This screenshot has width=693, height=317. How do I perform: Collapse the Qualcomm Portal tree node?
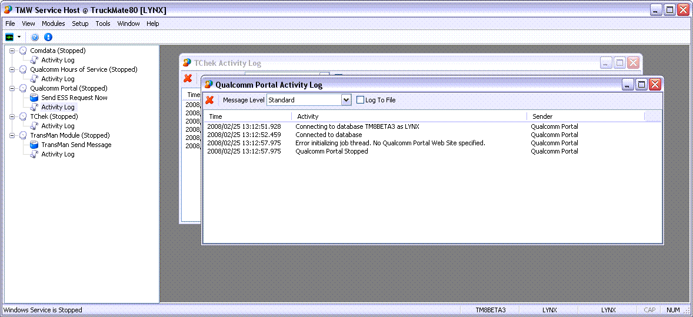(12, 88)
